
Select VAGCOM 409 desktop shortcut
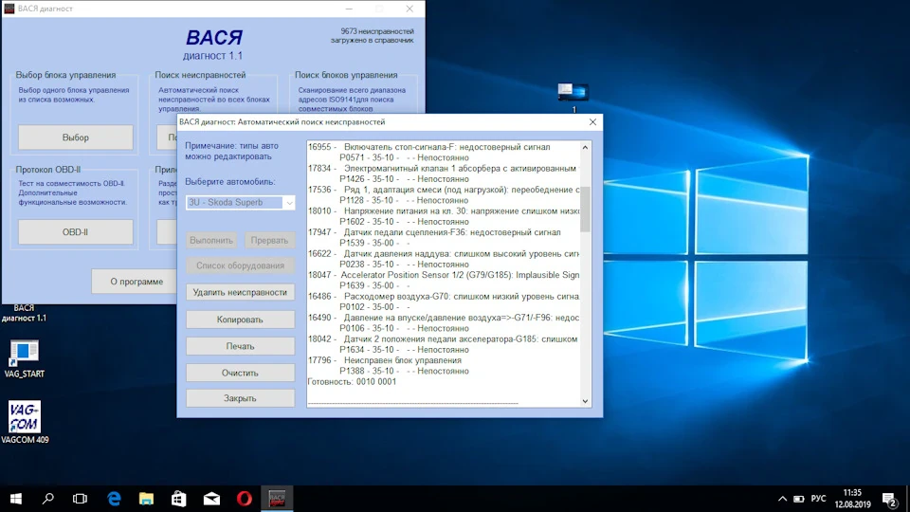point(25,422)
